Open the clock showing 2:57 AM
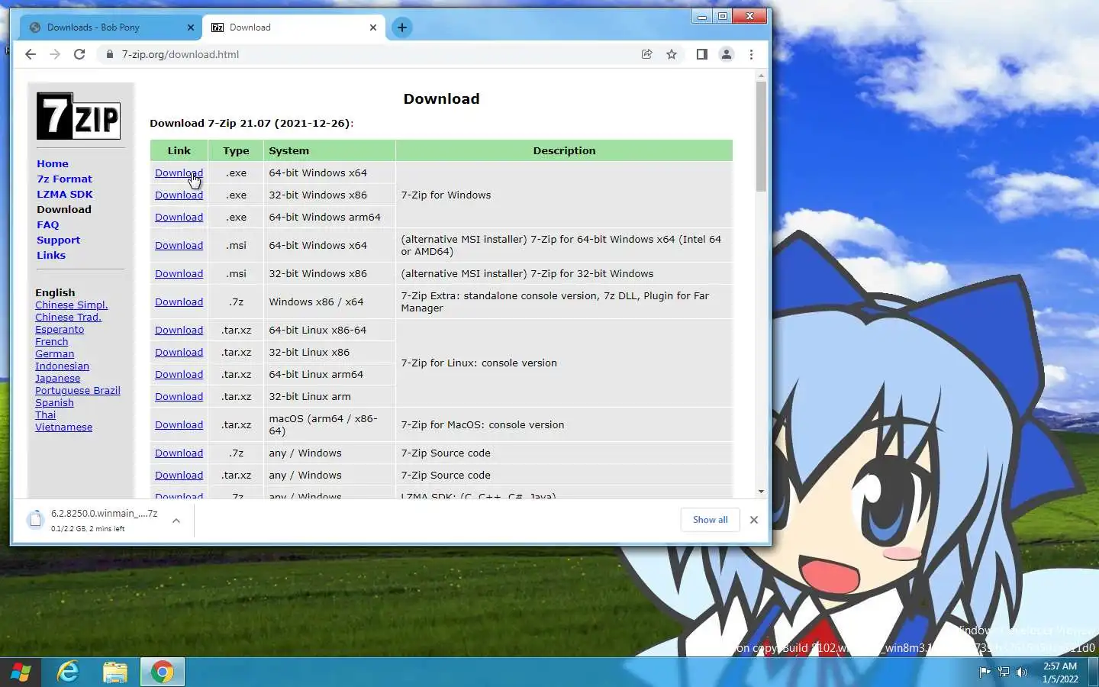 point(1060,672)
